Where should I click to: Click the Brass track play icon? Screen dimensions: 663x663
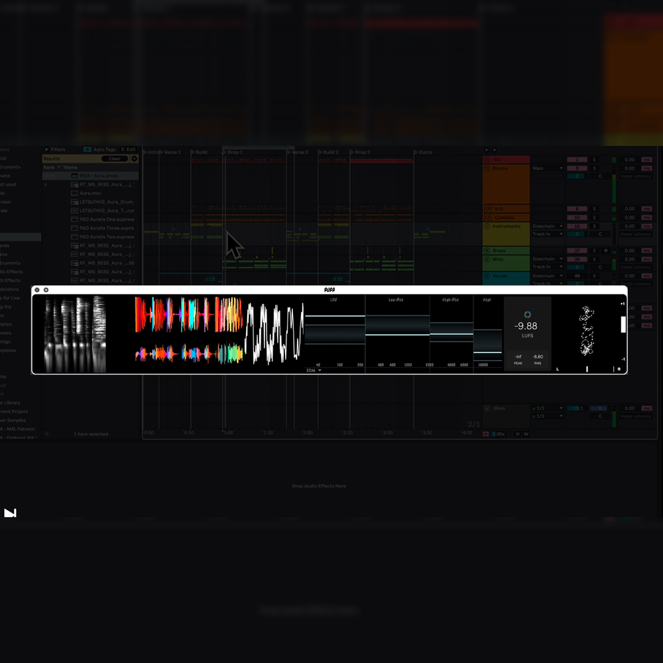(487, 251)
